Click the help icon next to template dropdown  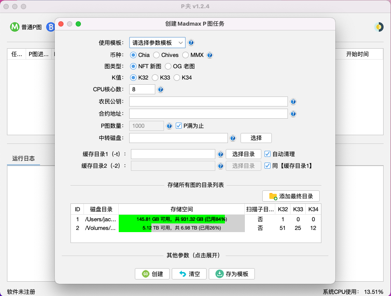pyautogui.click(x=191, y=43)
